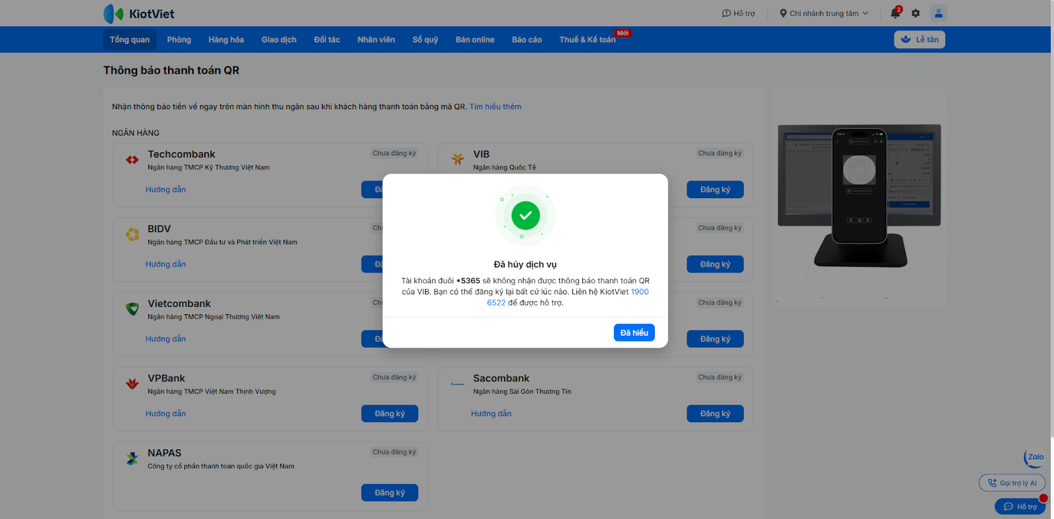This screenshot has height=519, width=1054.
Task: Open the Đối tác menu
Action: pyautogui.click(x=327, y=40)
